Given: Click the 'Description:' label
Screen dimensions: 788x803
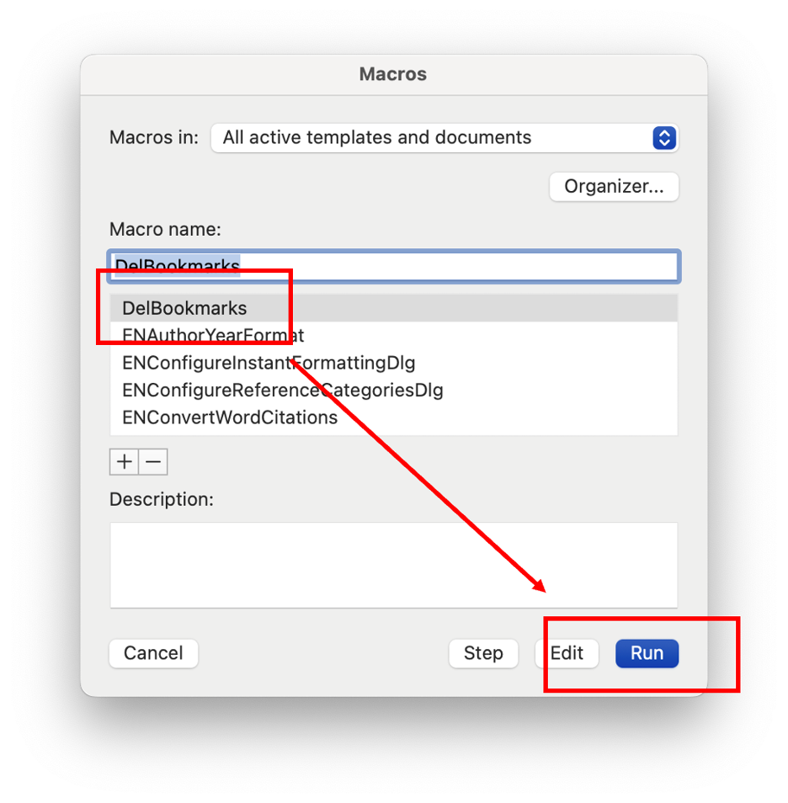Looking at the screenshot, I should coord(162,499).
